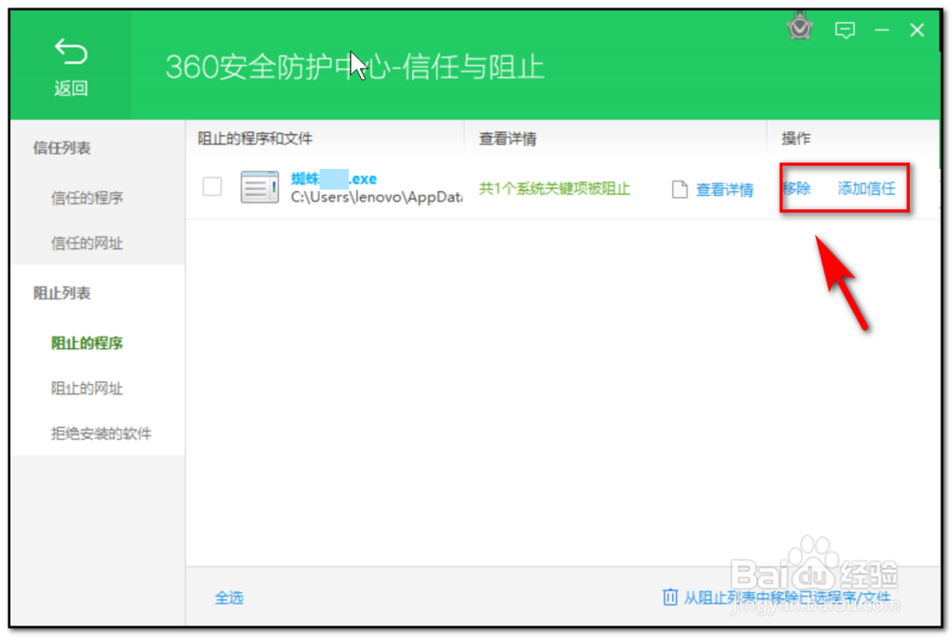952x637 pixels.
Task: Click 添加信任 for the blocked program
Action: 866,188
